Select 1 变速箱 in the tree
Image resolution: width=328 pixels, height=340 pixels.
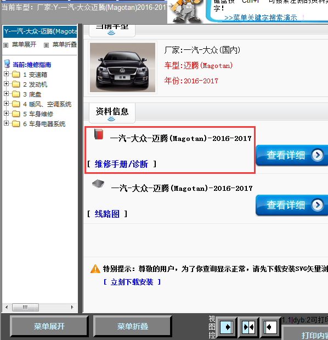[x=35, y=75]
